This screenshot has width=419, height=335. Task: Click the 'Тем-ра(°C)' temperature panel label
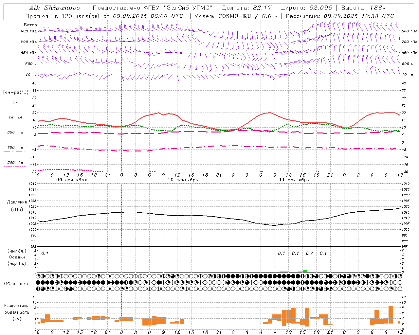click(x=15, y=93)
